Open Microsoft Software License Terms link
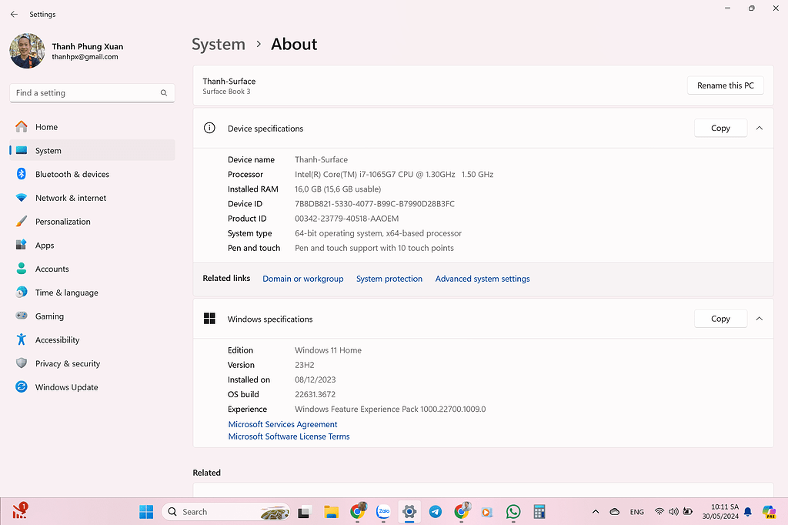Screen dimensions: 788x525 (289, 436)
